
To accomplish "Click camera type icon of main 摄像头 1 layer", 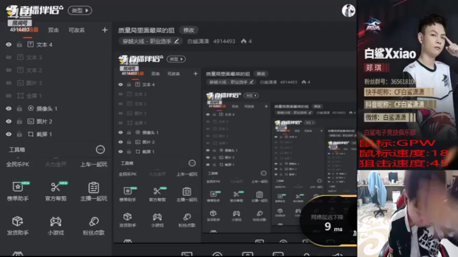I will (x=30, y=108).
